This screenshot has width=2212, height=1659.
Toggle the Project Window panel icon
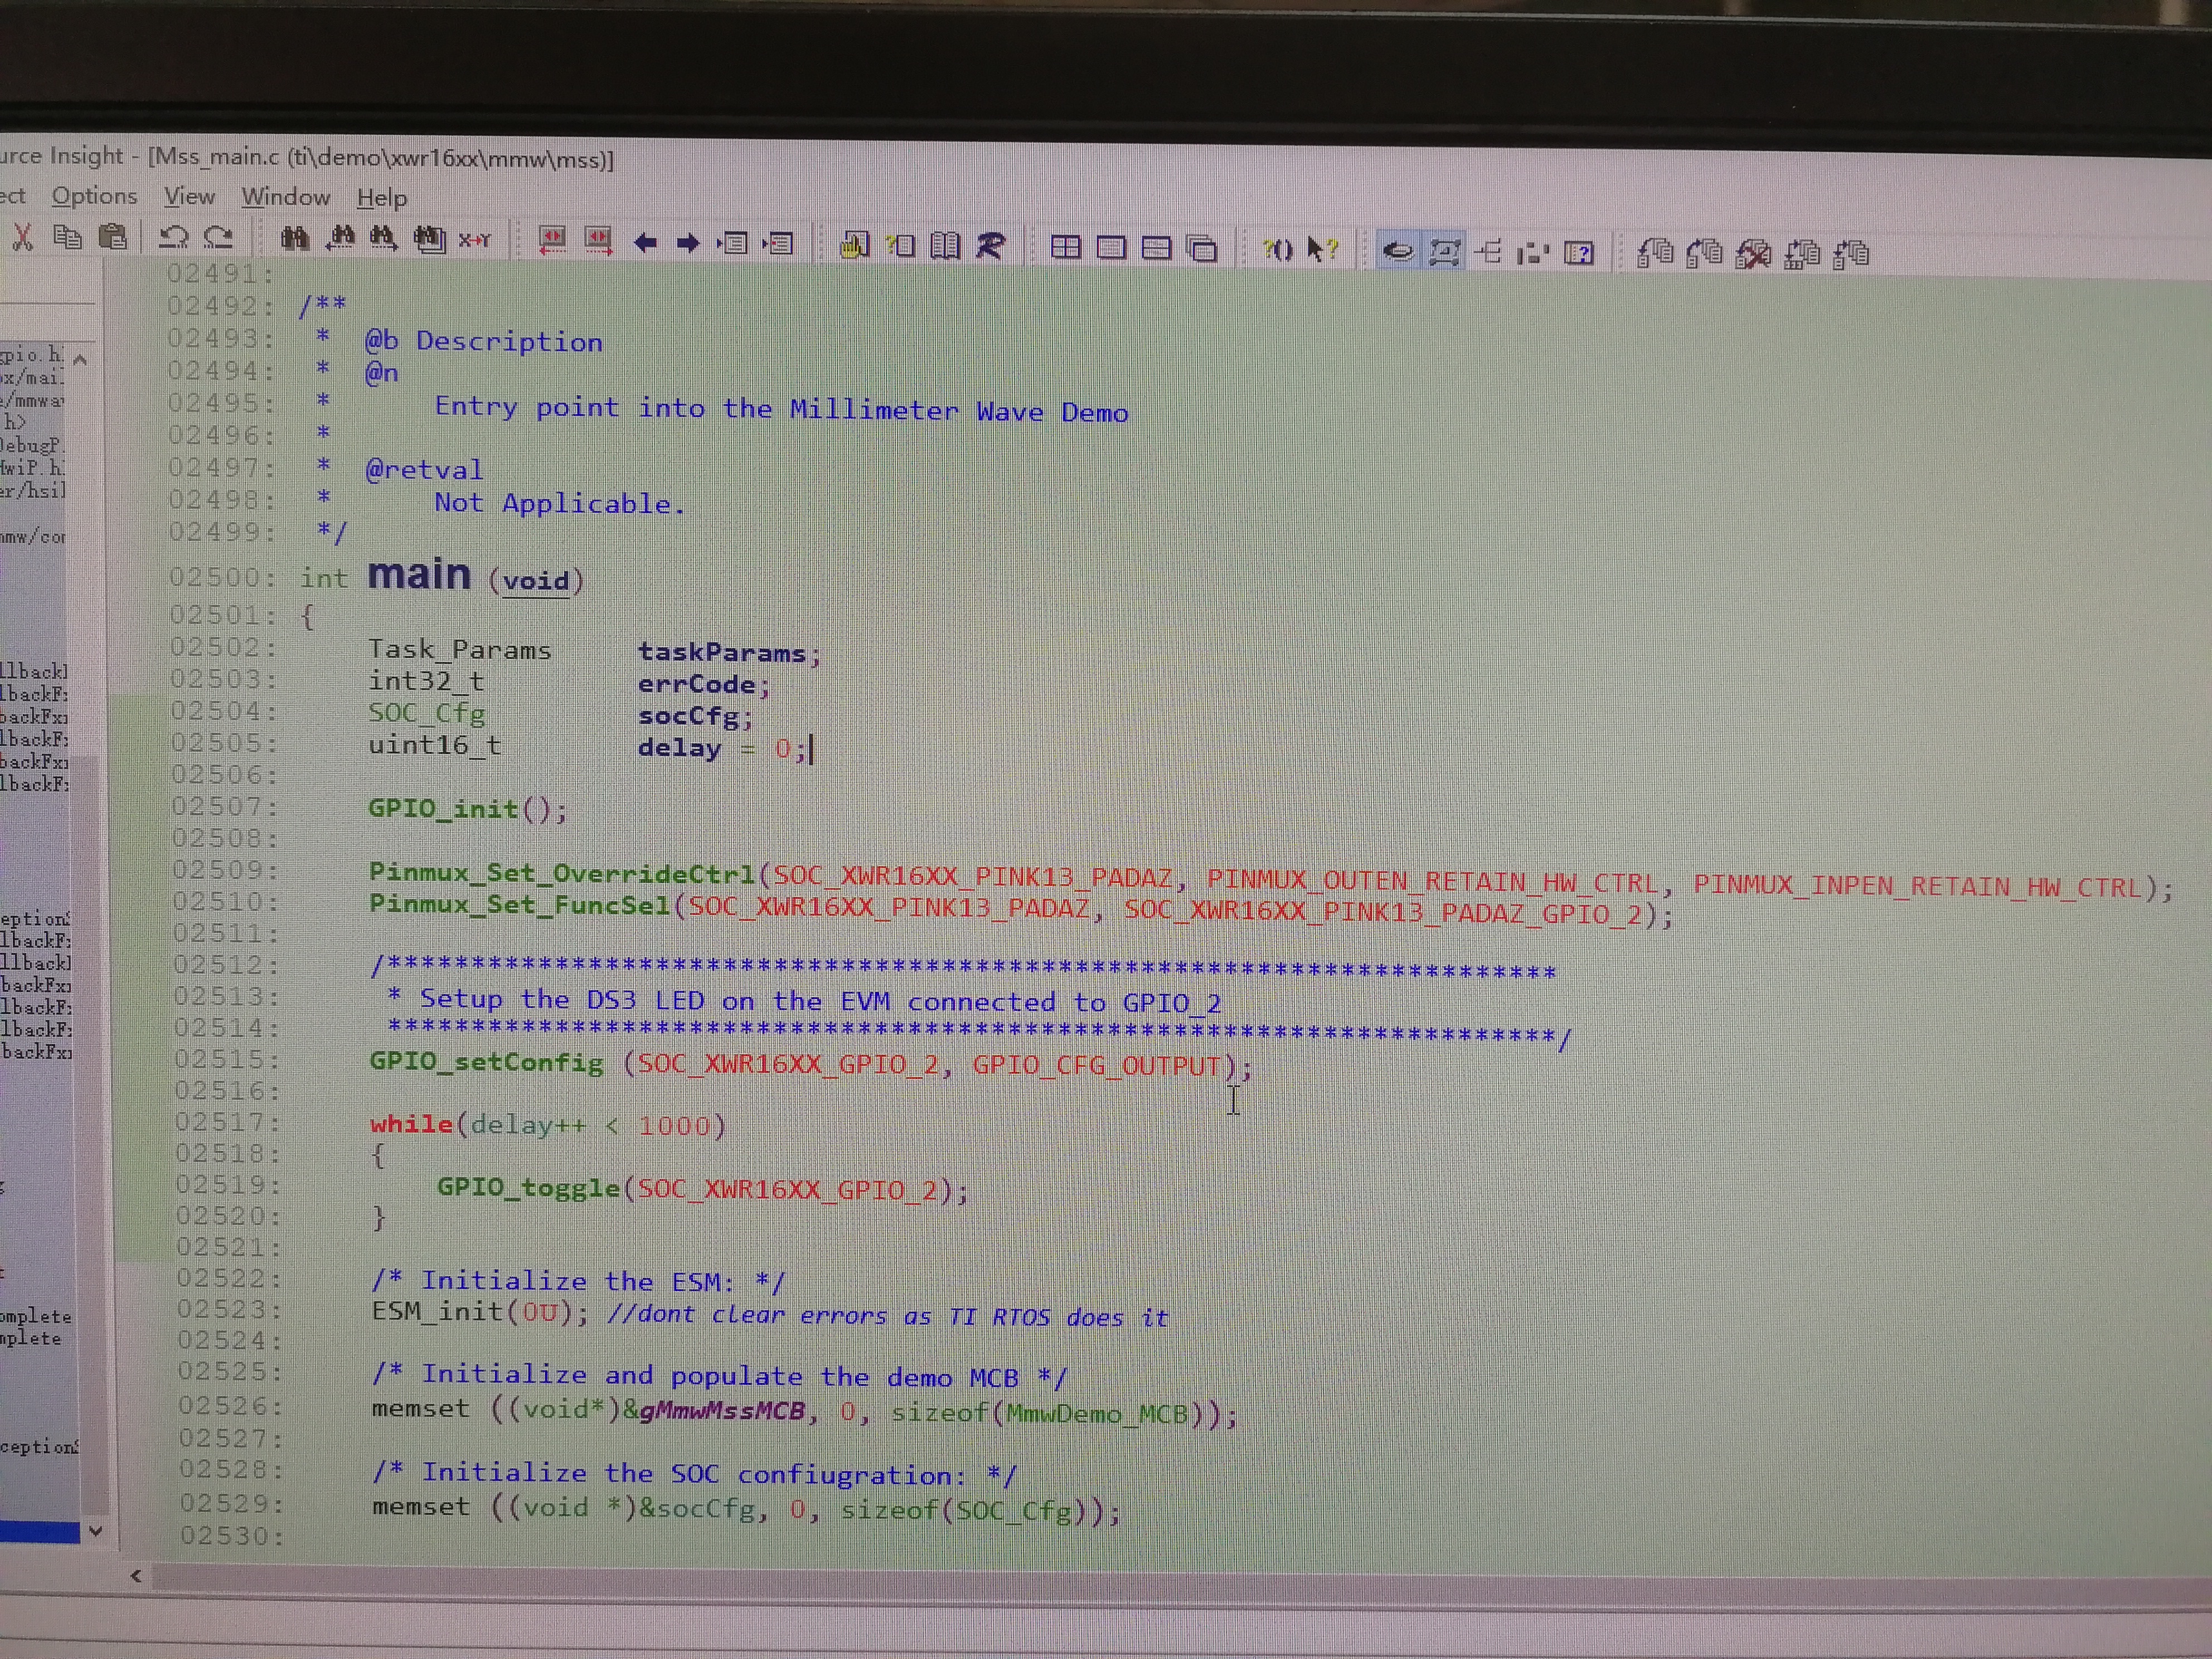point(1397,250)
